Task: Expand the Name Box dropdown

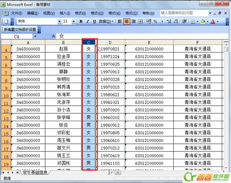Action: (35, 36)
